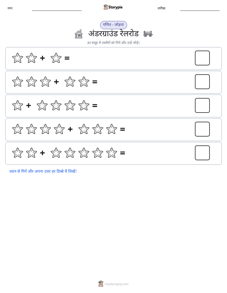Viewport: 227px width, 293px height.
Task: Click the गणित - जोड़ना category badge
Action: point(113,25)
